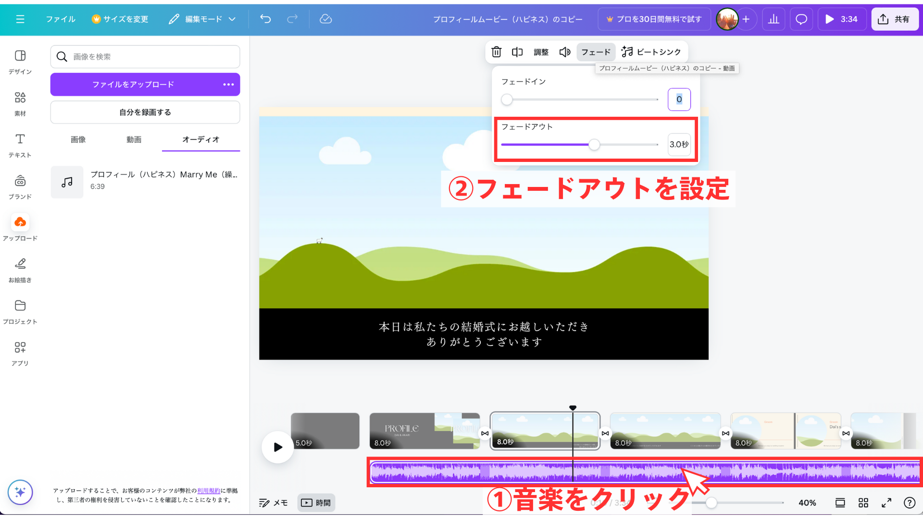Open the お絵描き draw panel
This screenshot has height=519, width=923.
pyautogui.click(x=20, y=271)
